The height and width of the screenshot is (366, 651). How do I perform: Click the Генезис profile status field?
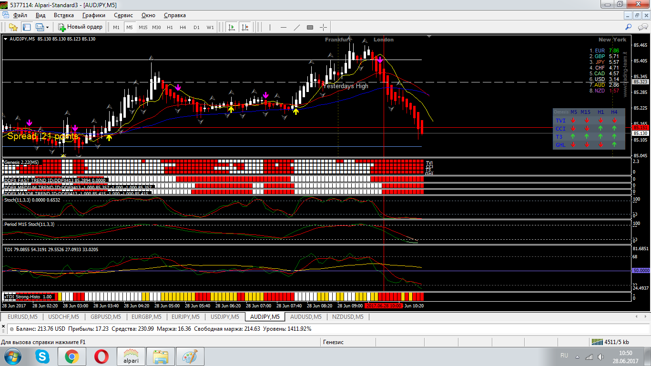tap(333, 342)
